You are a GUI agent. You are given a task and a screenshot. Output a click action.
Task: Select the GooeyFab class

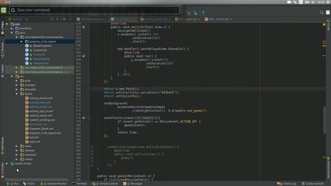click(x=39, y=55)
